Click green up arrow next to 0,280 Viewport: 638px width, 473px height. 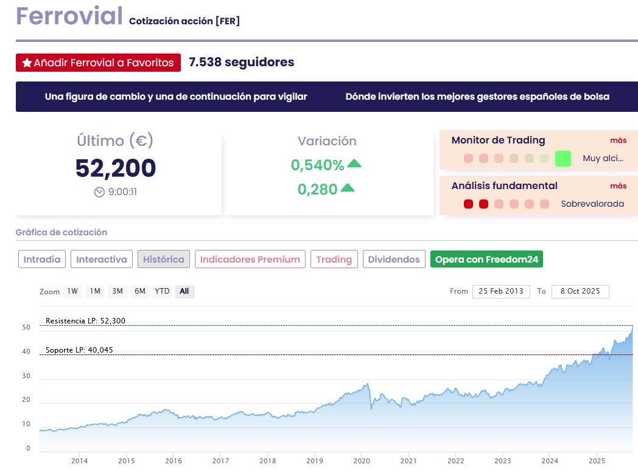(x=348, y=188)
